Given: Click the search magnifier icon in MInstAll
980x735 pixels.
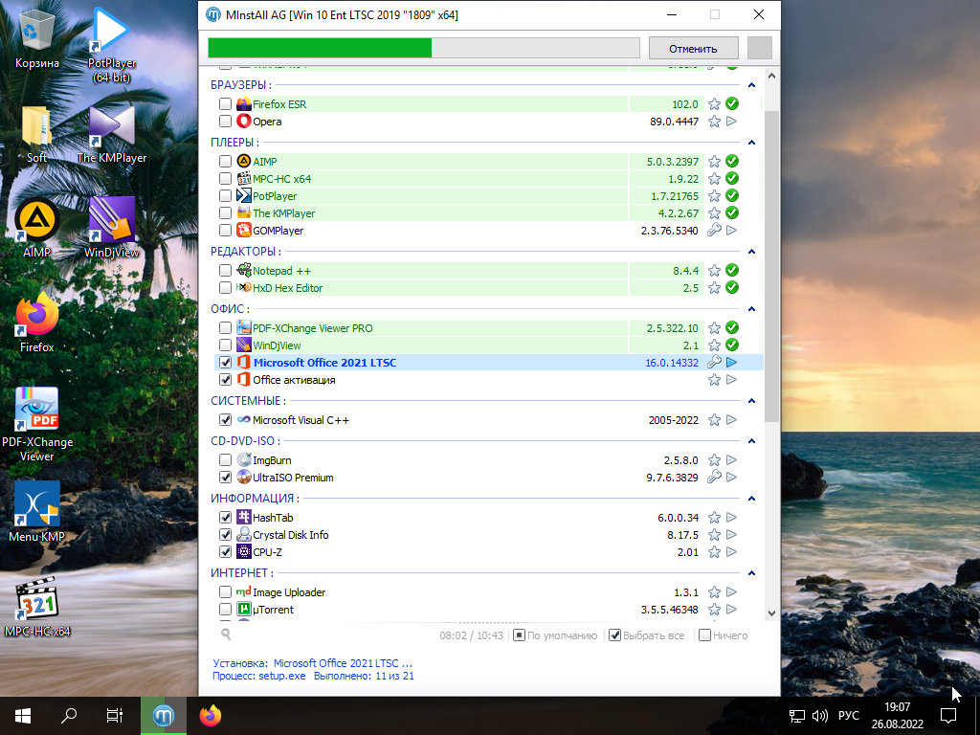Looking at the screenshot, I should [x=226, y=635].
